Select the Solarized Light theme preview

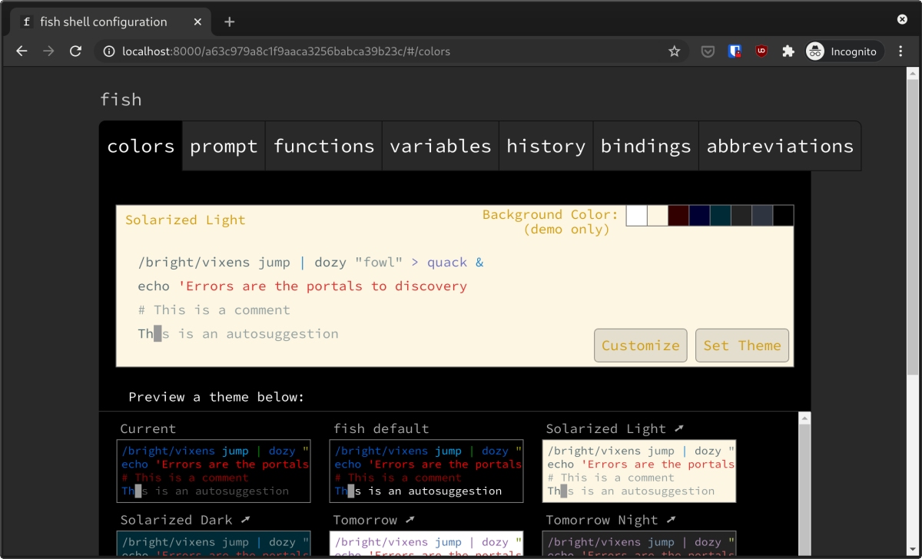pos(638,471)
